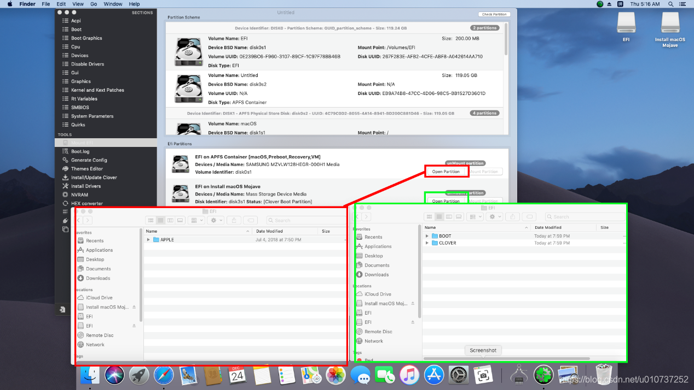Launch Siri from the Dock
694x390 pixels.
tap(114, 375)
